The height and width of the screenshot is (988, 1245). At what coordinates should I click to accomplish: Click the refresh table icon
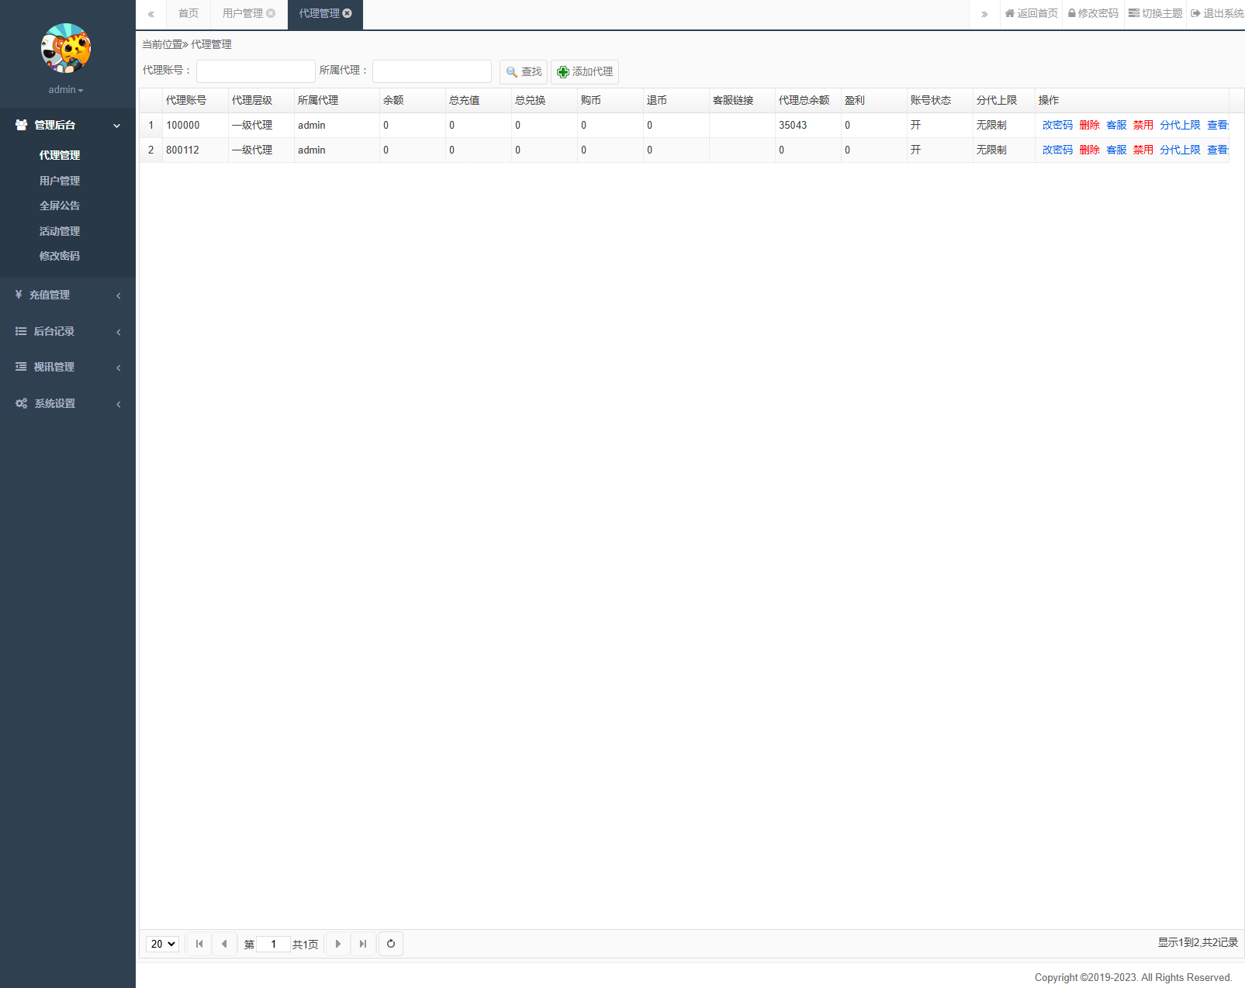[391, 944]
